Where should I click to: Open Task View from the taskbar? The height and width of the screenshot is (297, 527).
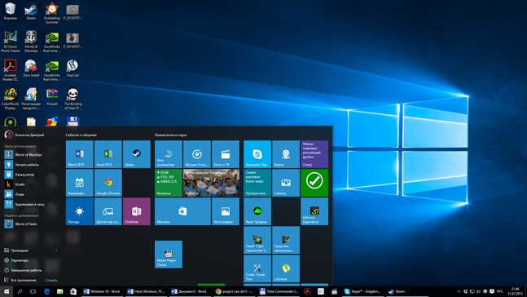click(x=33, y=291)
